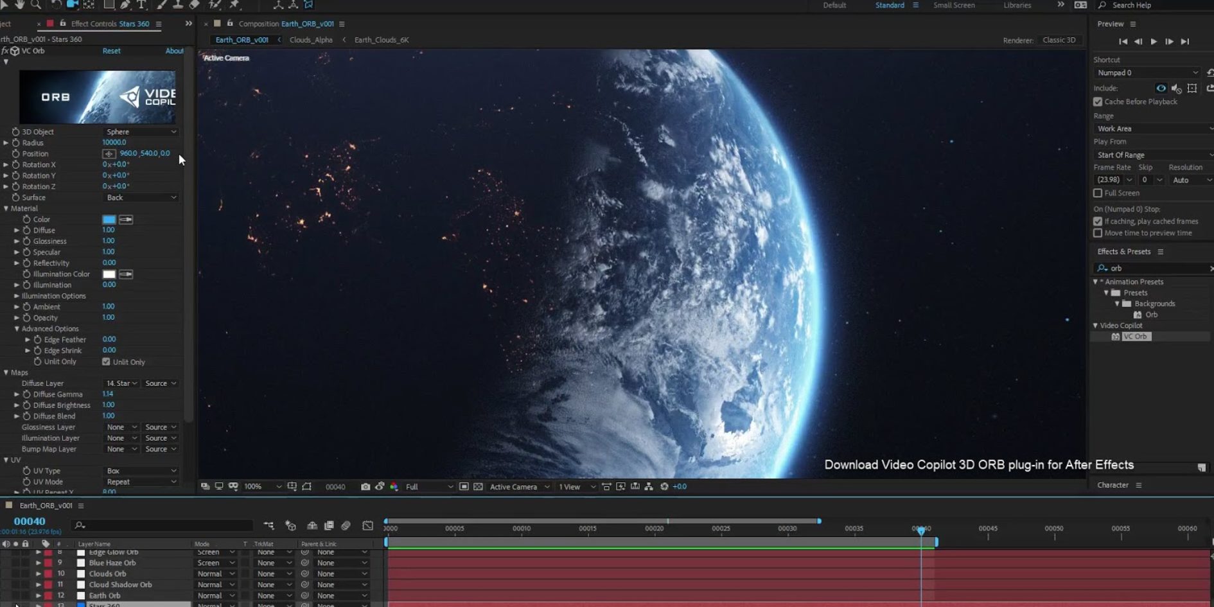The width and height of the screenshot is (1214, 607).
Task: Open the viewer resolution Full dropdown
Action: click(x=428, y=487)
